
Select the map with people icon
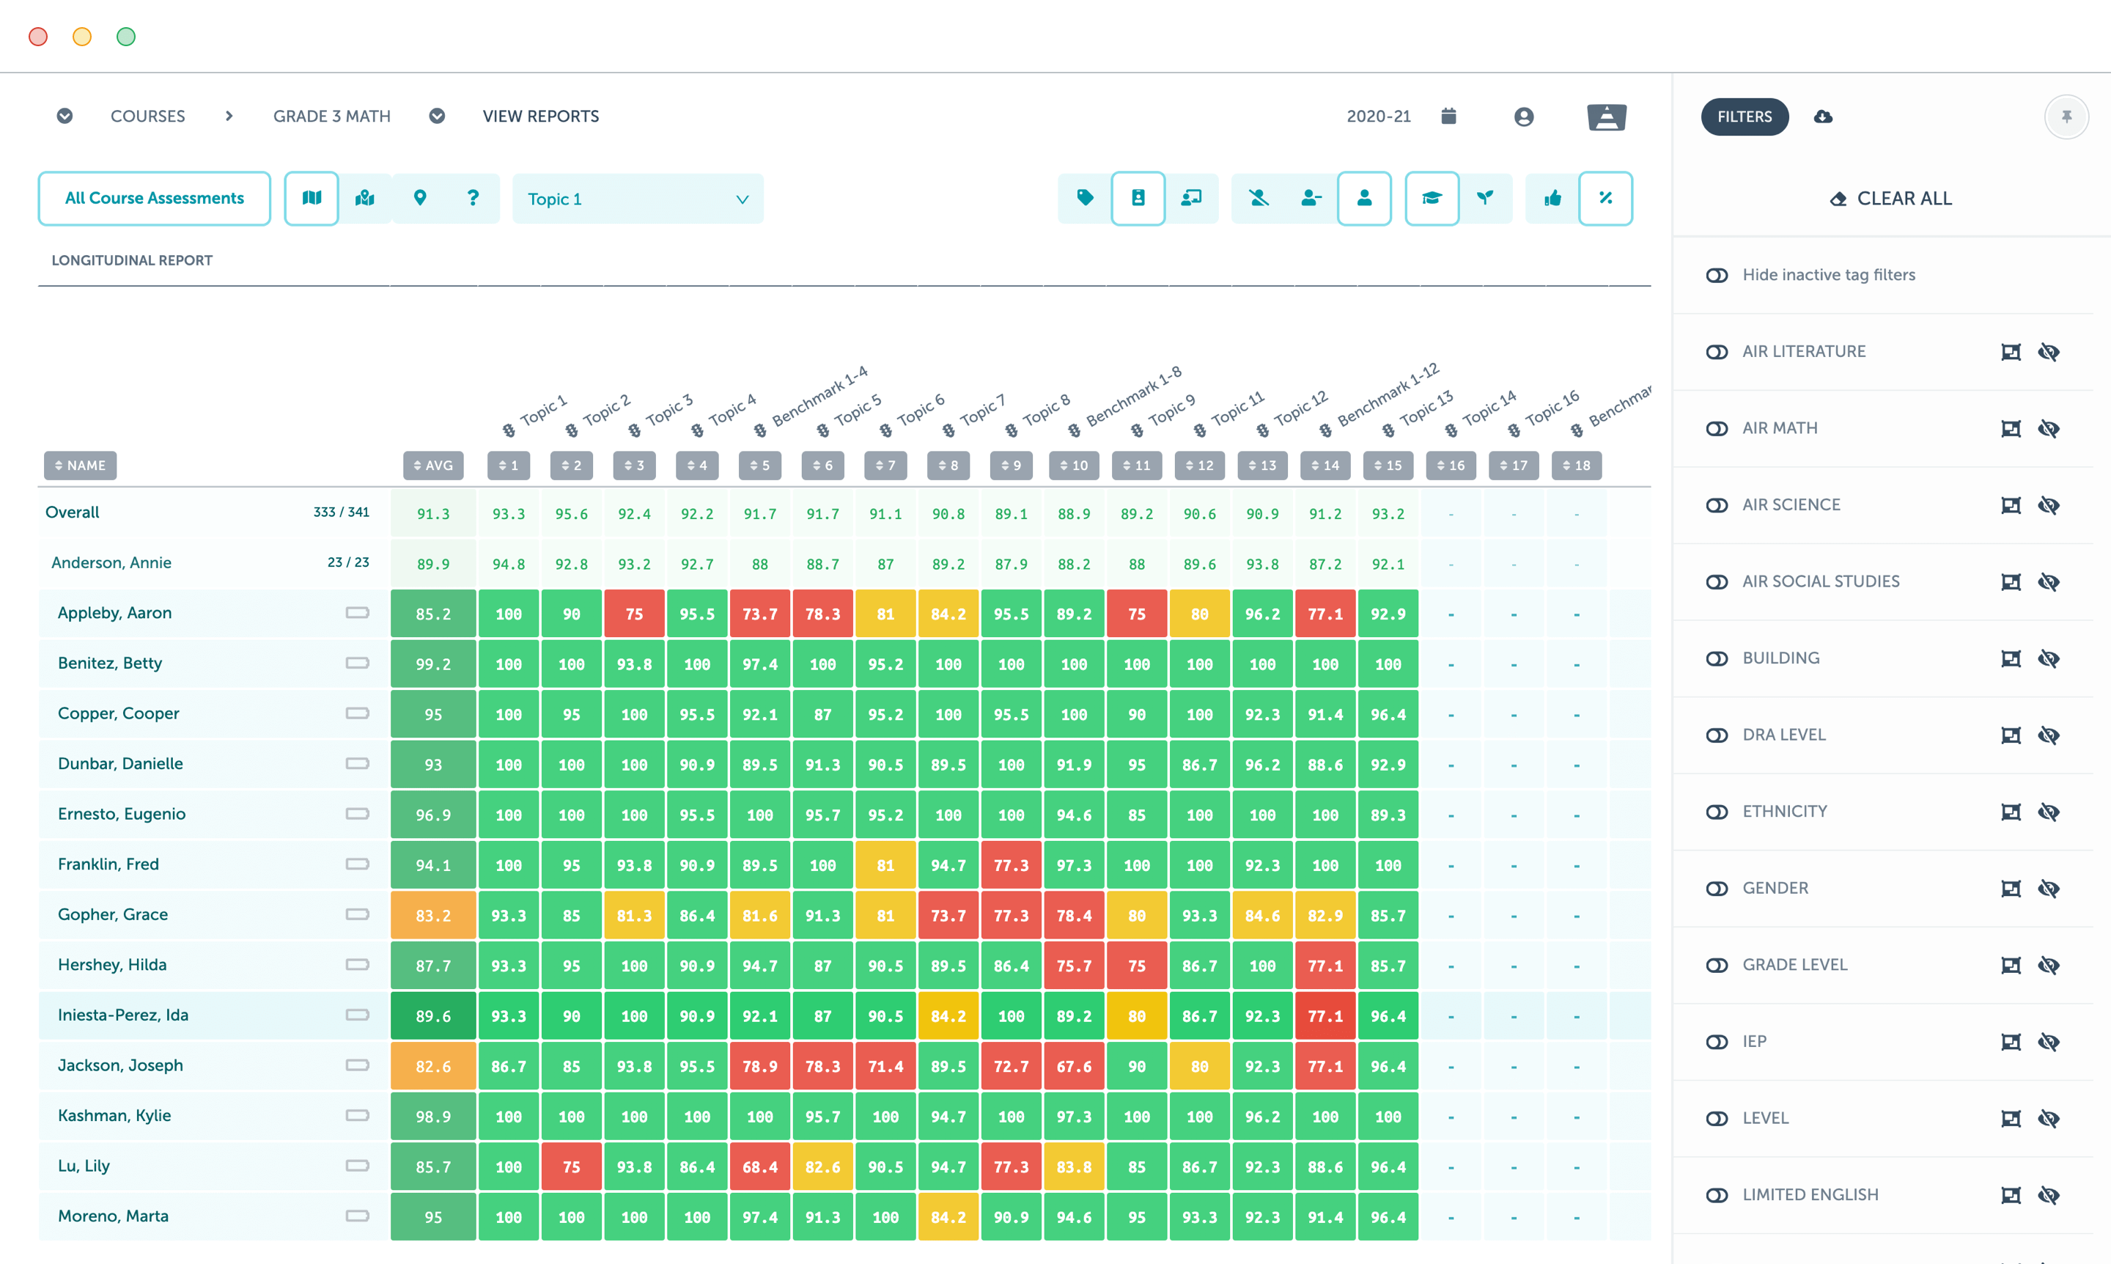pyautogui.click(x=365, y=199)
